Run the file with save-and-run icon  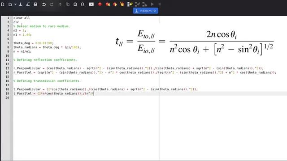[91, 4]
